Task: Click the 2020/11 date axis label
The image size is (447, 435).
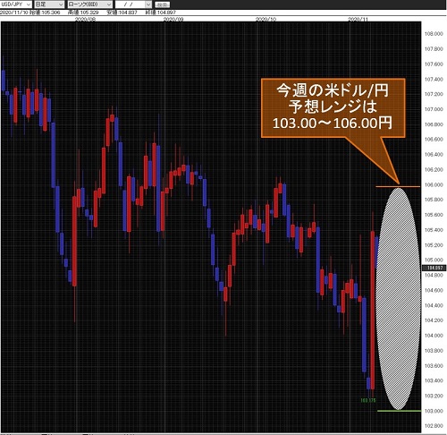Action: pos(358,19)
